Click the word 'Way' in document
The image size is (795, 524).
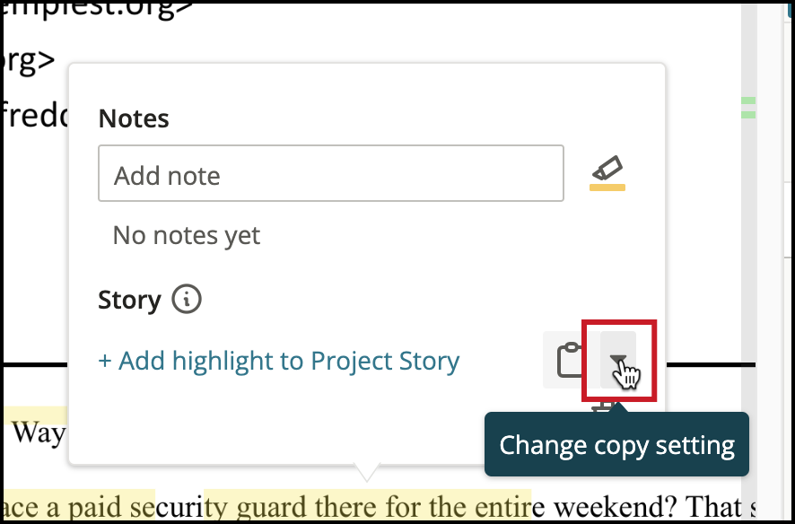(39, 433)
